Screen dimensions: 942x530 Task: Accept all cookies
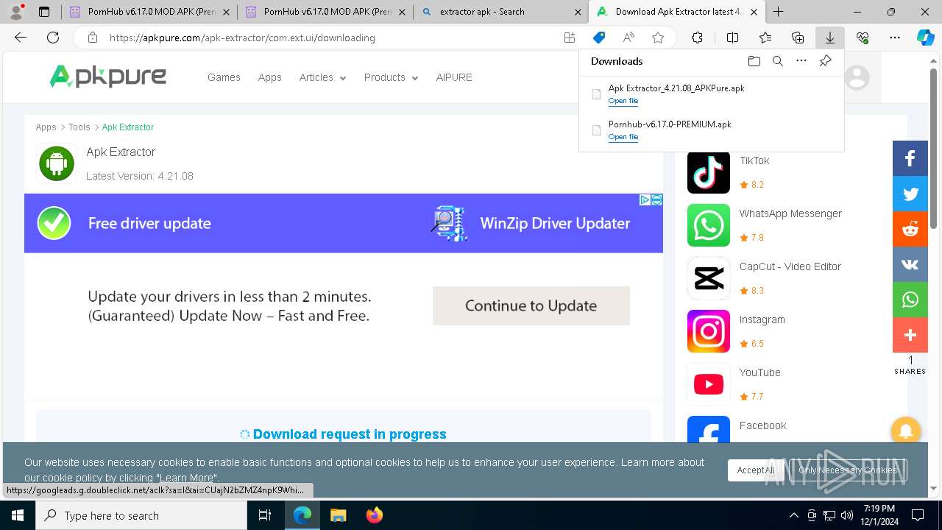756,470
